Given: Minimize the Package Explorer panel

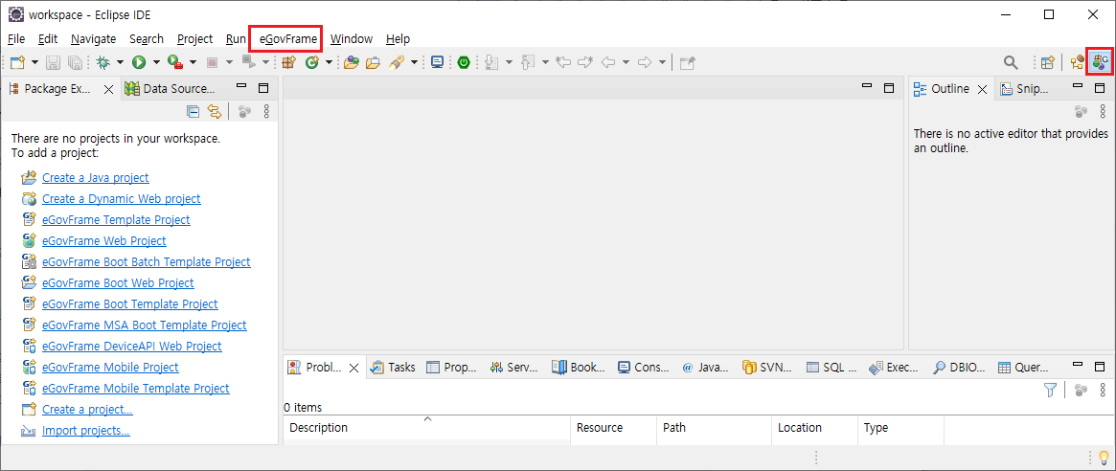Looking at the screenshot, I should 242,87.
